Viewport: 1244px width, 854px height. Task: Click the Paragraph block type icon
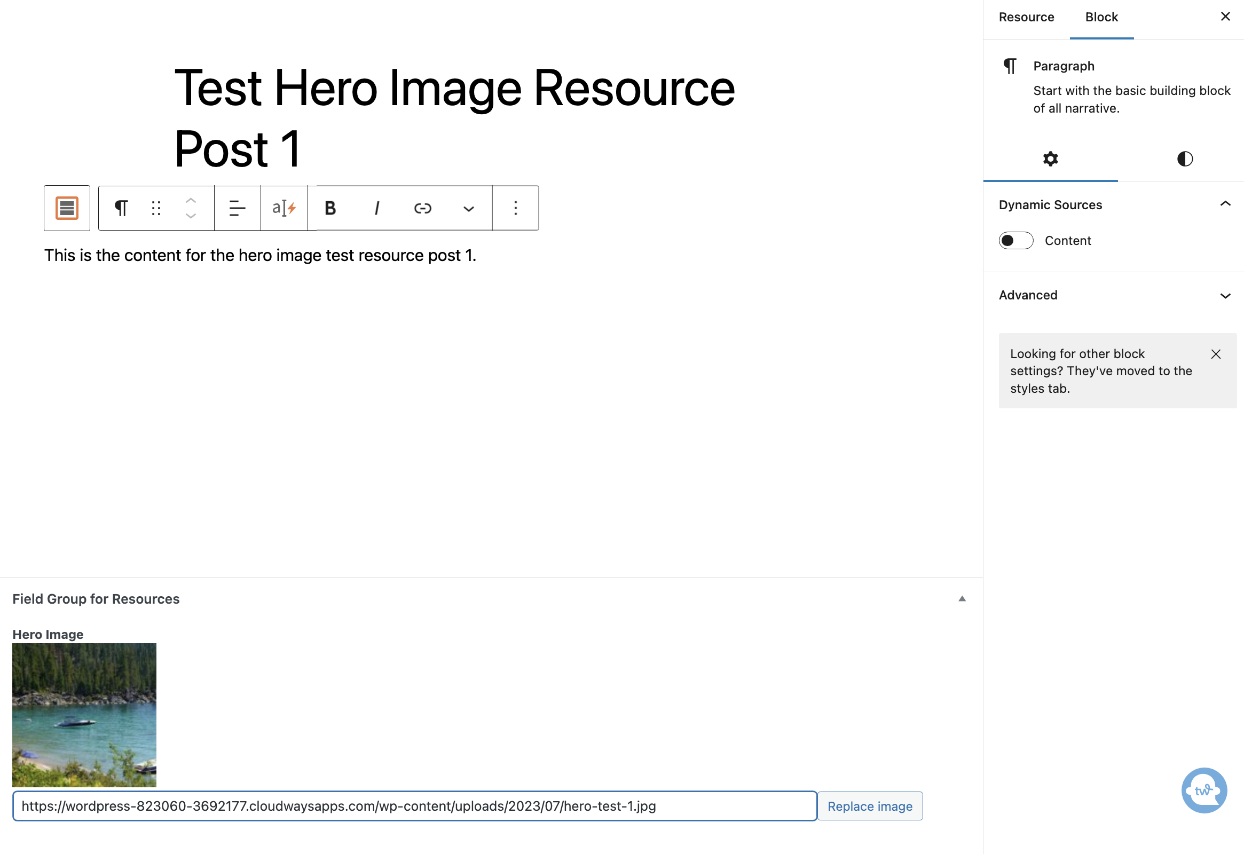click(x=122, y=208)
